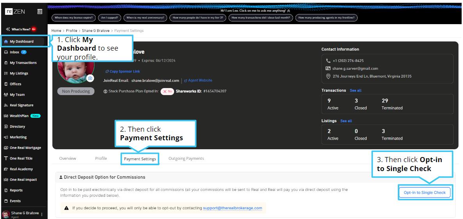The width and height of the screenshot is (463, 219).
Task: Switch to the Outgoing Payments tab
Action: 186,158
